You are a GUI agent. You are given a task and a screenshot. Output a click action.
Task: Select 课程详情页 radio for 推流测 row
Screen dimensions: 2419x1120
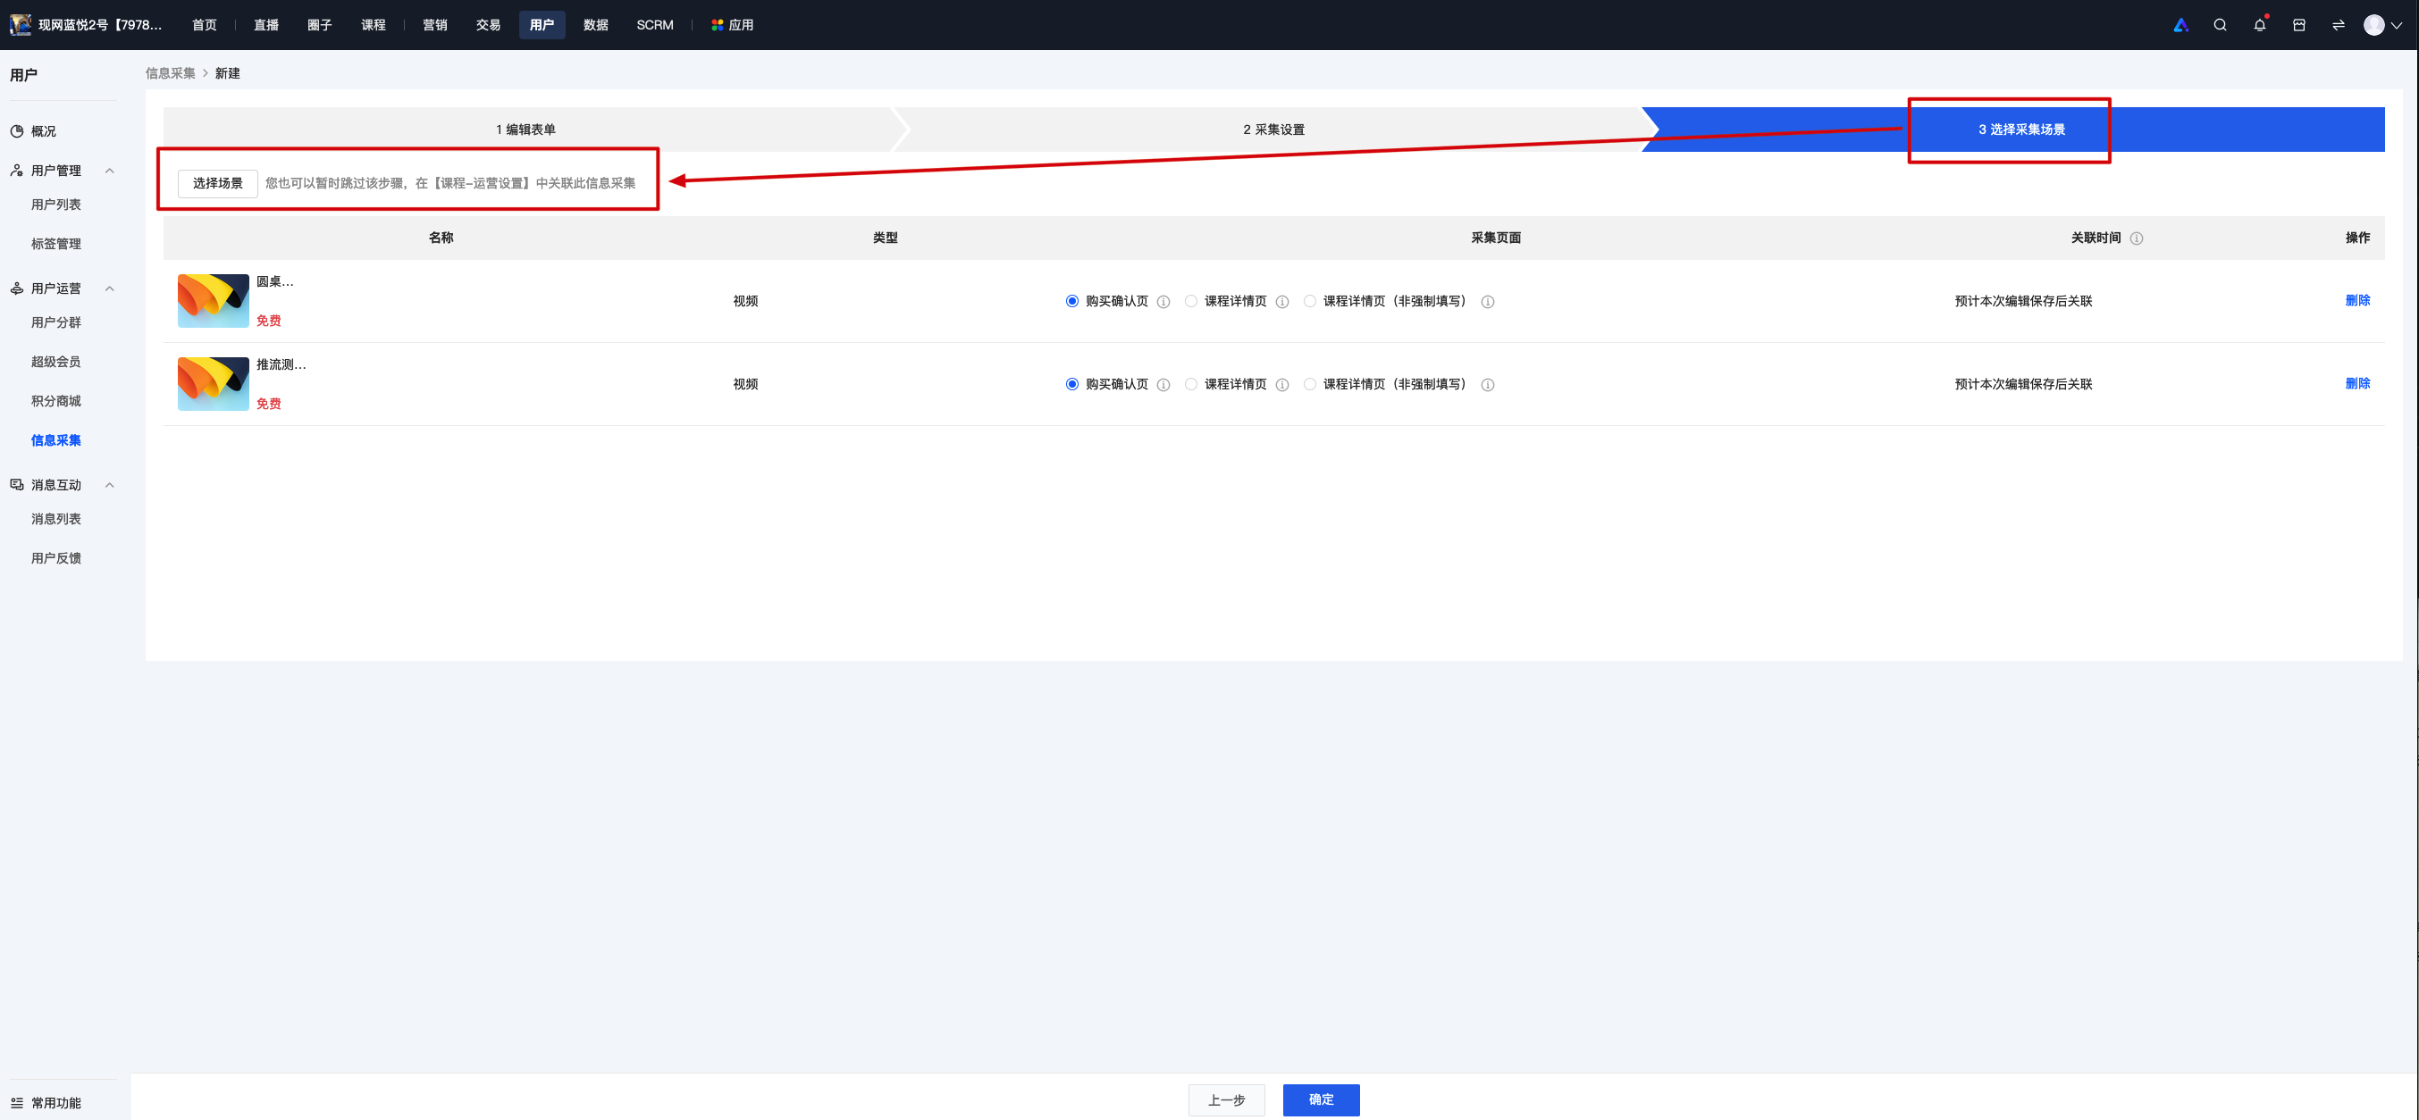[x=1190, y=384]
